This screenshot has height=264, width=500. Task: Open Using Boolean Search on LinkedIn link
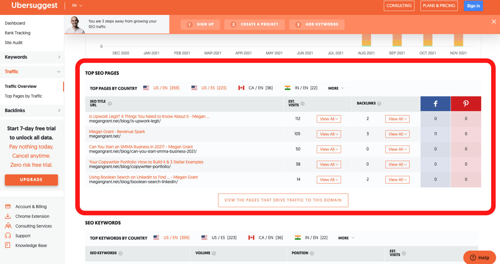tap(143, 177)
